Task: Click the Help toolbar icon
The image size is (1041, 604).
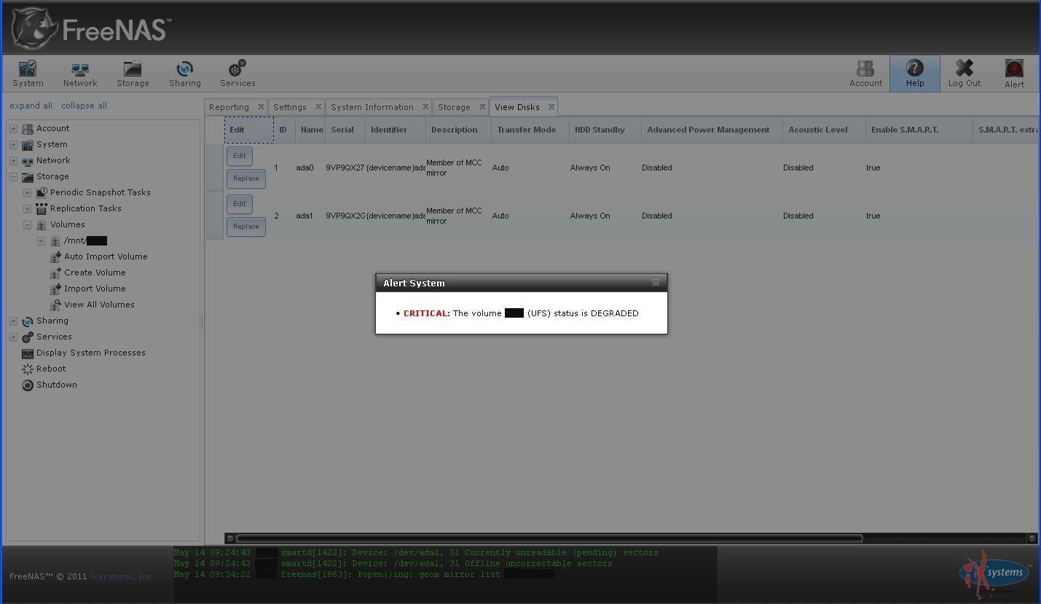Action: [x=915, y=74]
